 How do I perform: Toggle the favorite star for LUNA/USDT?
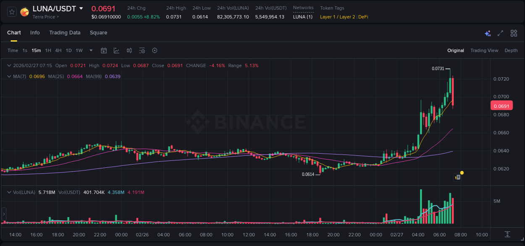coord(11,11)
